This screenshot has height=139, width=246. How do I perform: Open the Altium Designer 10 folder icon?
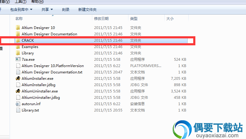point(18,28)
